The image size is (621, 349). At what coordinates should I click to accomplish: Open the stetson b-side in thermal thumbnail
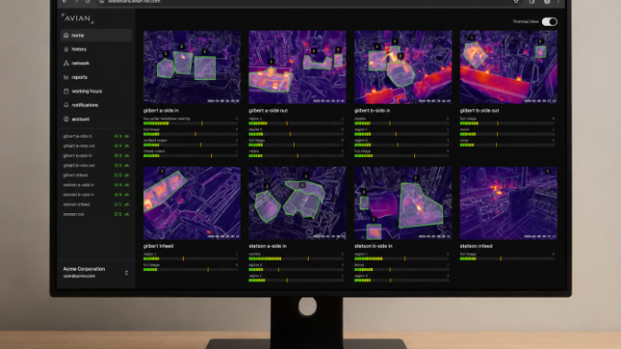tap(402, 203)
